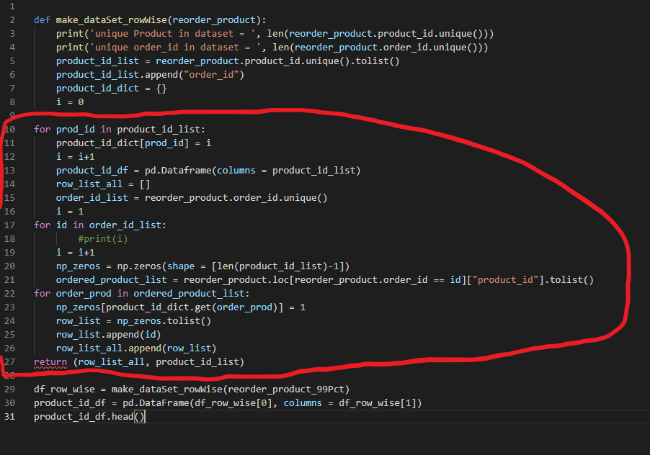
Task: Click line number 8 in the gutter
Action: click(x=12, y=102)
